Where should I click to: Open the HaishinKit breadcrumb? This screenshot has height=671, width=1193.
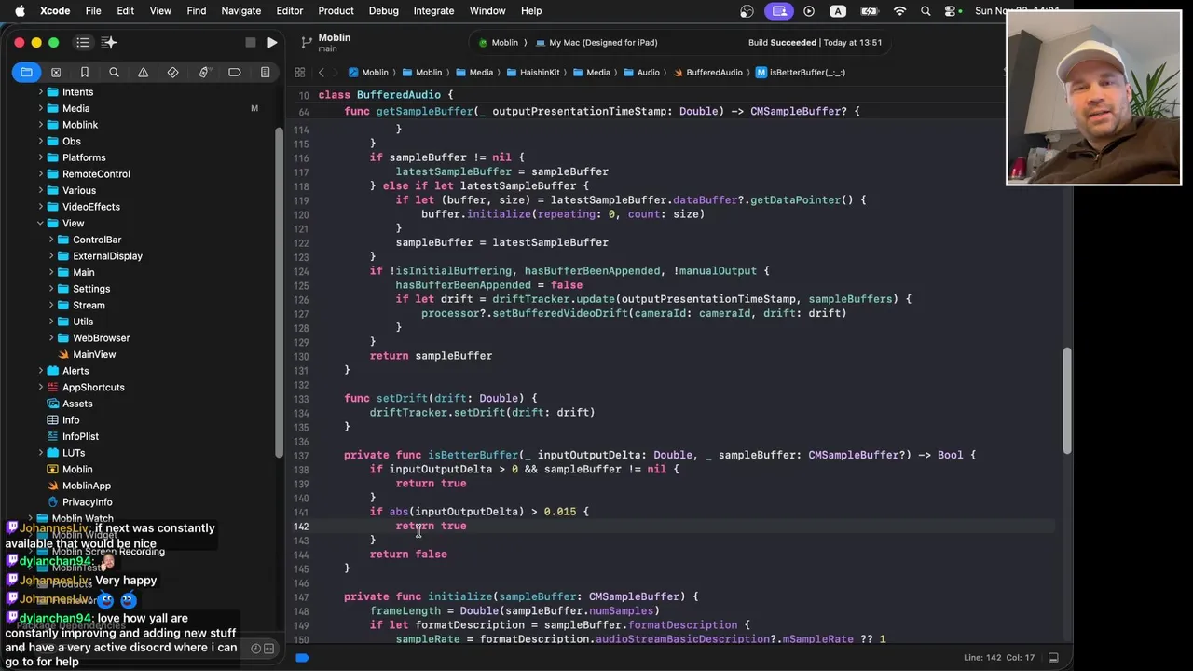[532, 72]
